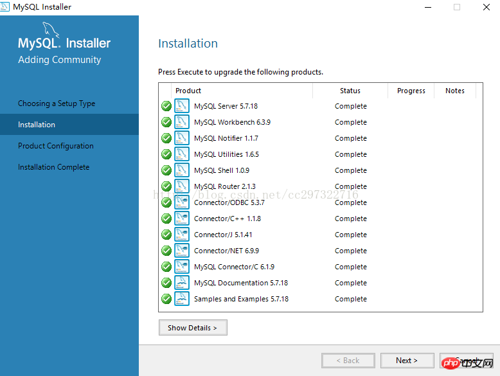Click the MySQL Connector/C 6.1.9 product icon
Image resolution: width=500 pixels, height=376 pixels.
pos(182,267)
